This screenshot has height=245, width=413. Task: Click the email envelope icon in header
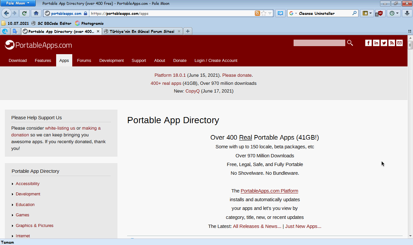[399, 43]
